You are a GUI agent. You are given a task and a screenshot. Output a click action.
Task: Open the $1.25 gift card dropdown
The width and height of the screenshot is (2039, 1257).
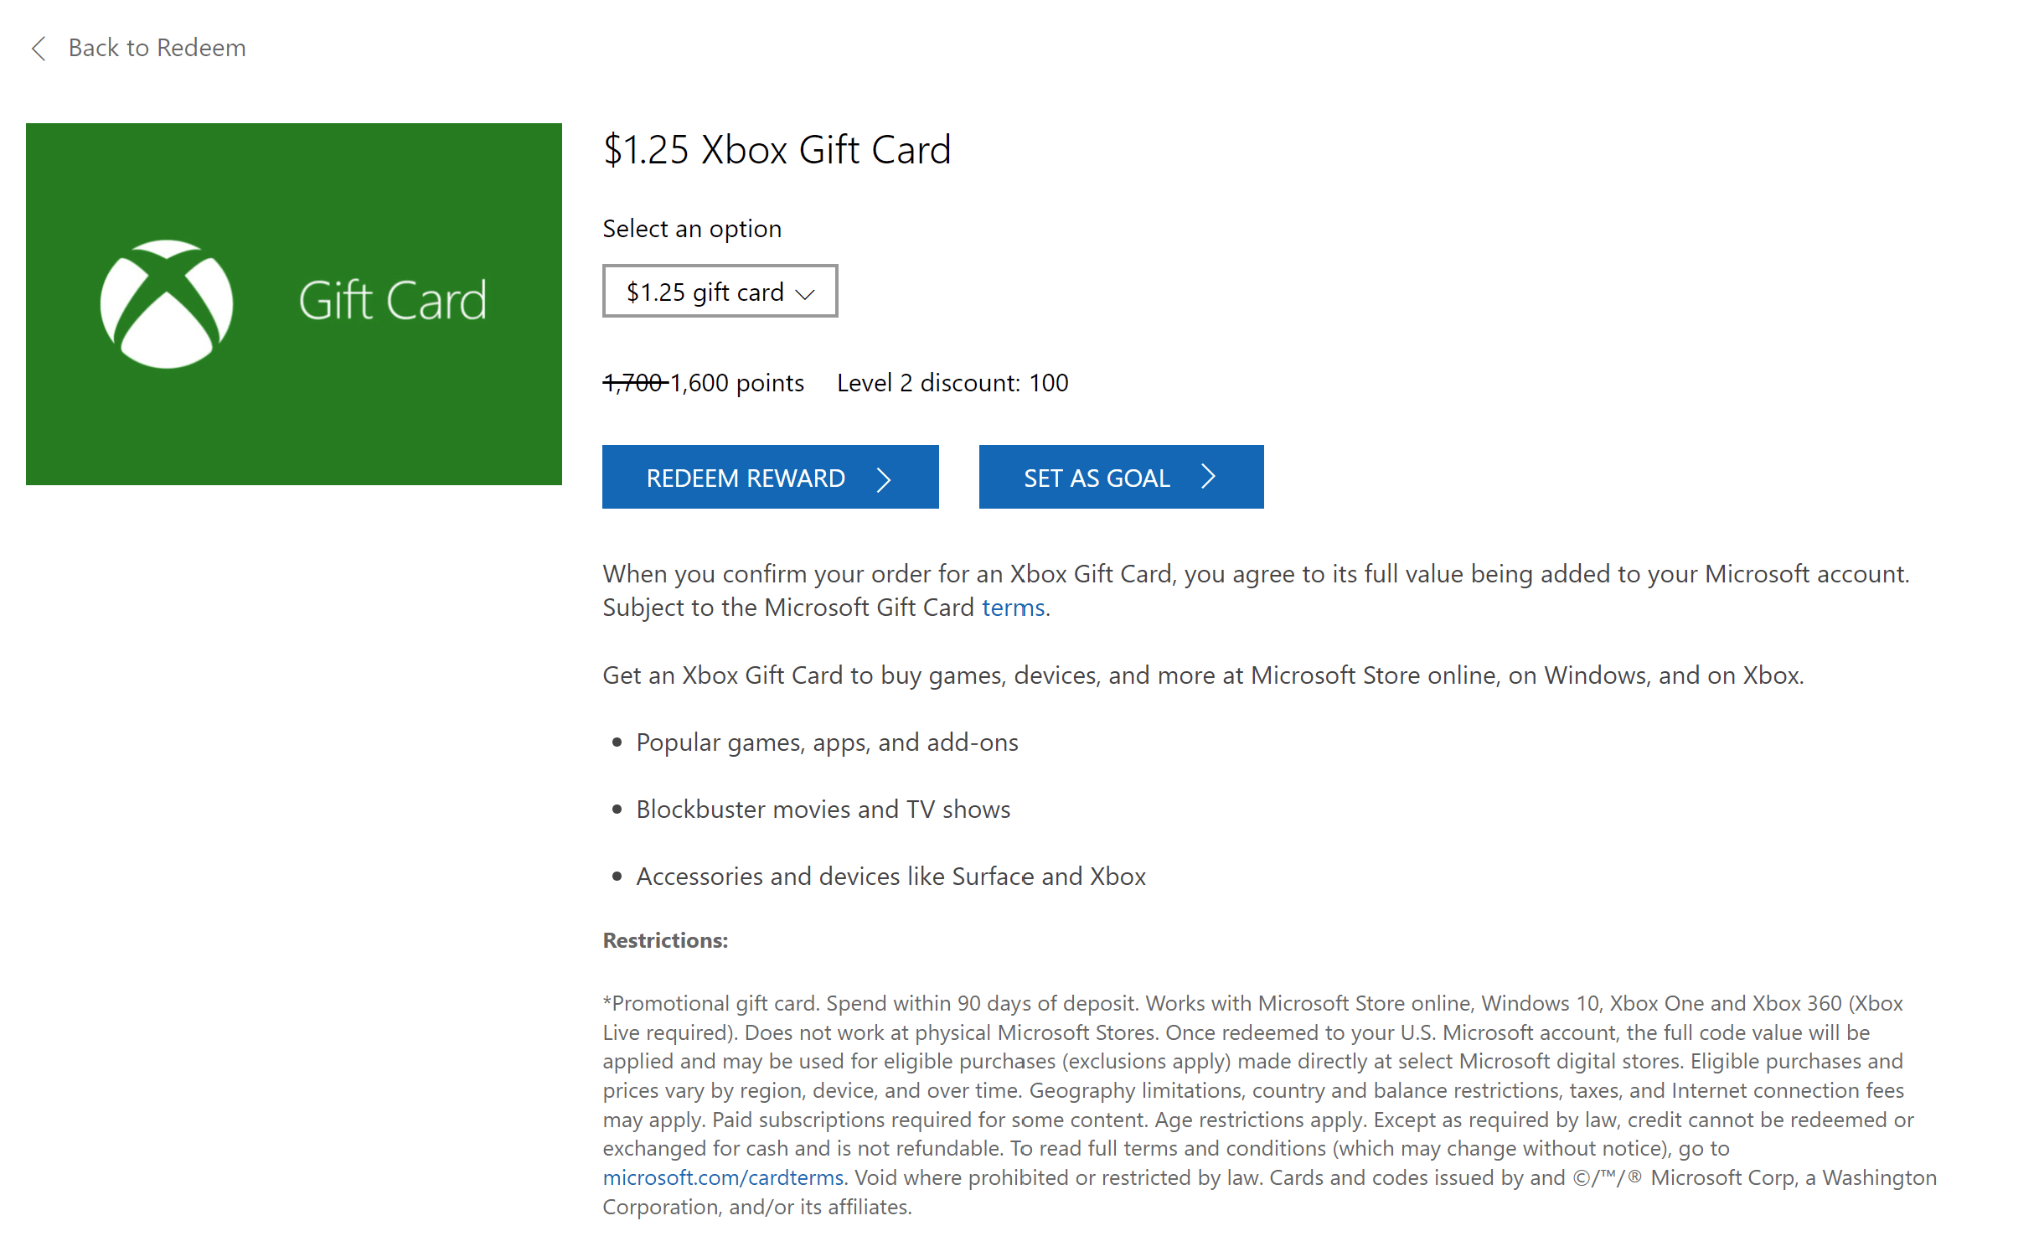click(x=720, y=291)
